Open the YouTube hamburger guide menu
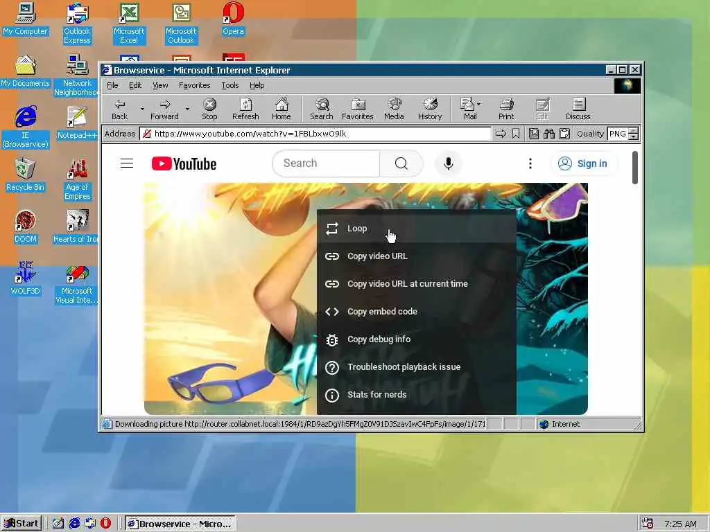The image size is (710, 532). 127,163
